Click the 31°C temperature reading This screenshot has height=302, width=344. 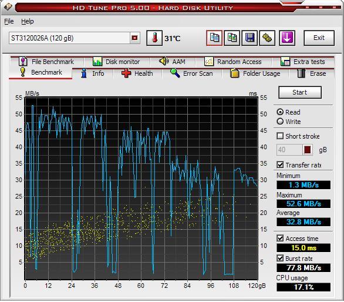click(173, 38)
